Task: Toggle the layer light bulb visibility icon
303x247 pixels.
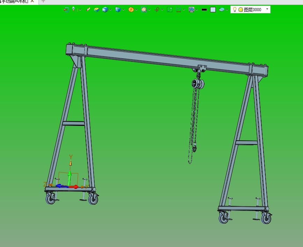Action: pyautogui.click(x=235, y=9)
